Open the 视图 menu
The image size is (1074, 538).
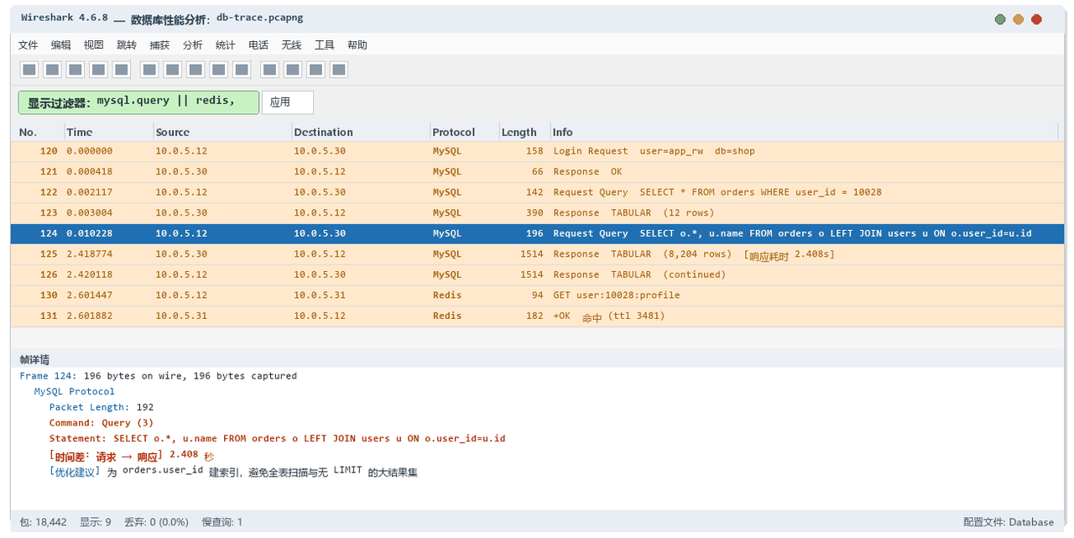pos(94,45)
